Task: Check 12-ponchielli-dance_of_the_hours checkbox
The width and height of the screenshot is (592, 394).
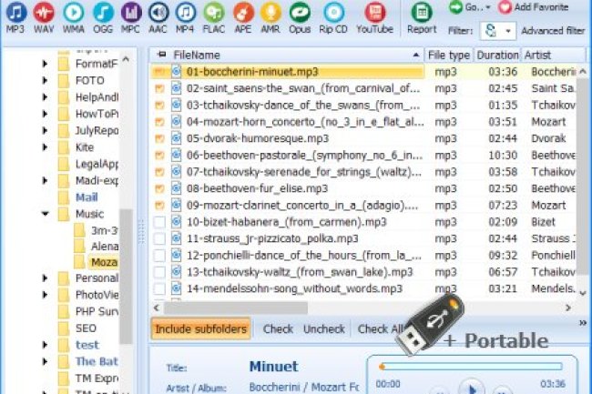Action: click(x=159, y=256)
